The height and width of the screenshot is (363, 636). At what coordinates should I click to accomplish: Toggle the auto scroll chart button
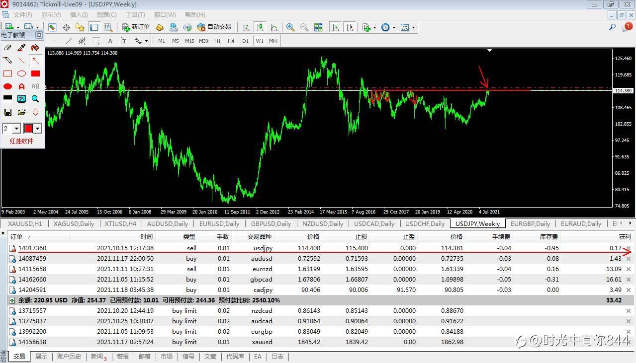336,27
